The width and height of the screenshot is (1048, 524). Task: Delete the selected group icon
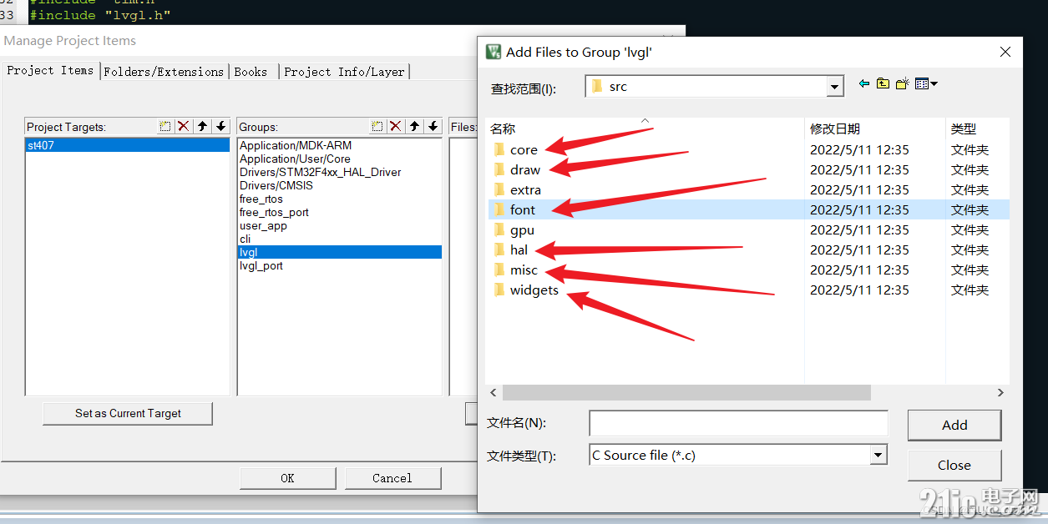click(x=396, y=126)
